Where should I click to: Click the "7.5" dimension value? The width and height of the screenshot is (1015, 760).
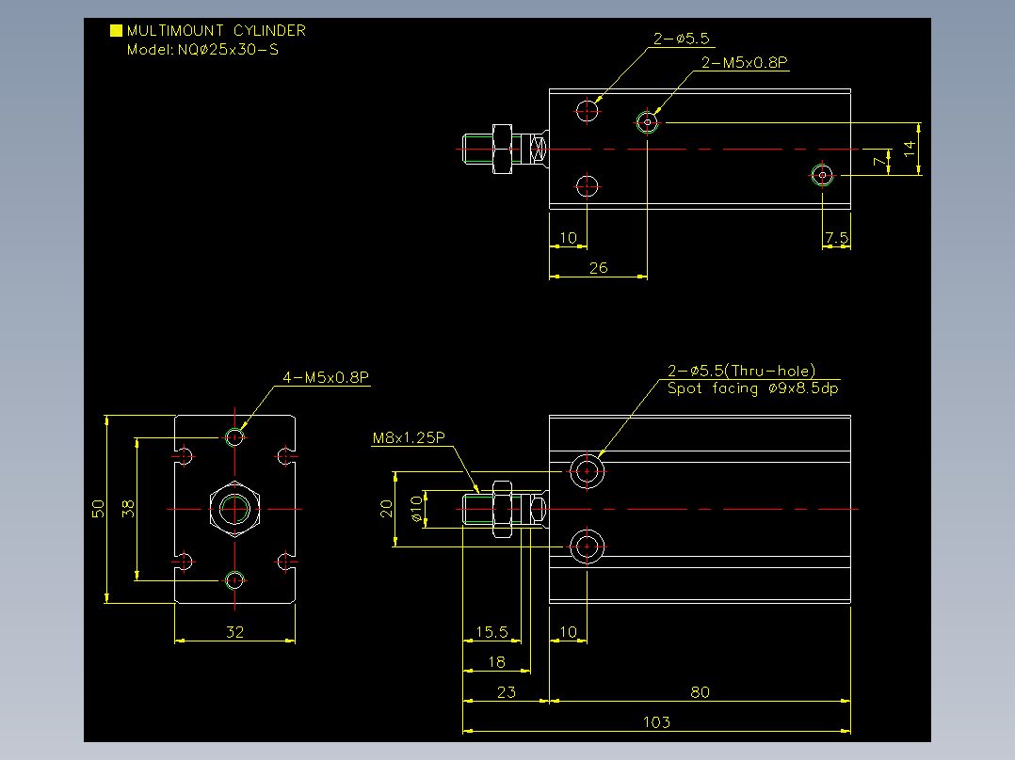click(x=836, y=237)
